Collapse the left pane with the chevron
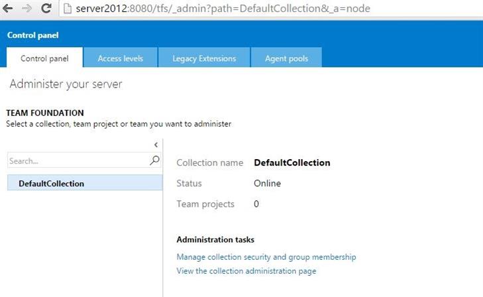 click(x=156, y=145)
